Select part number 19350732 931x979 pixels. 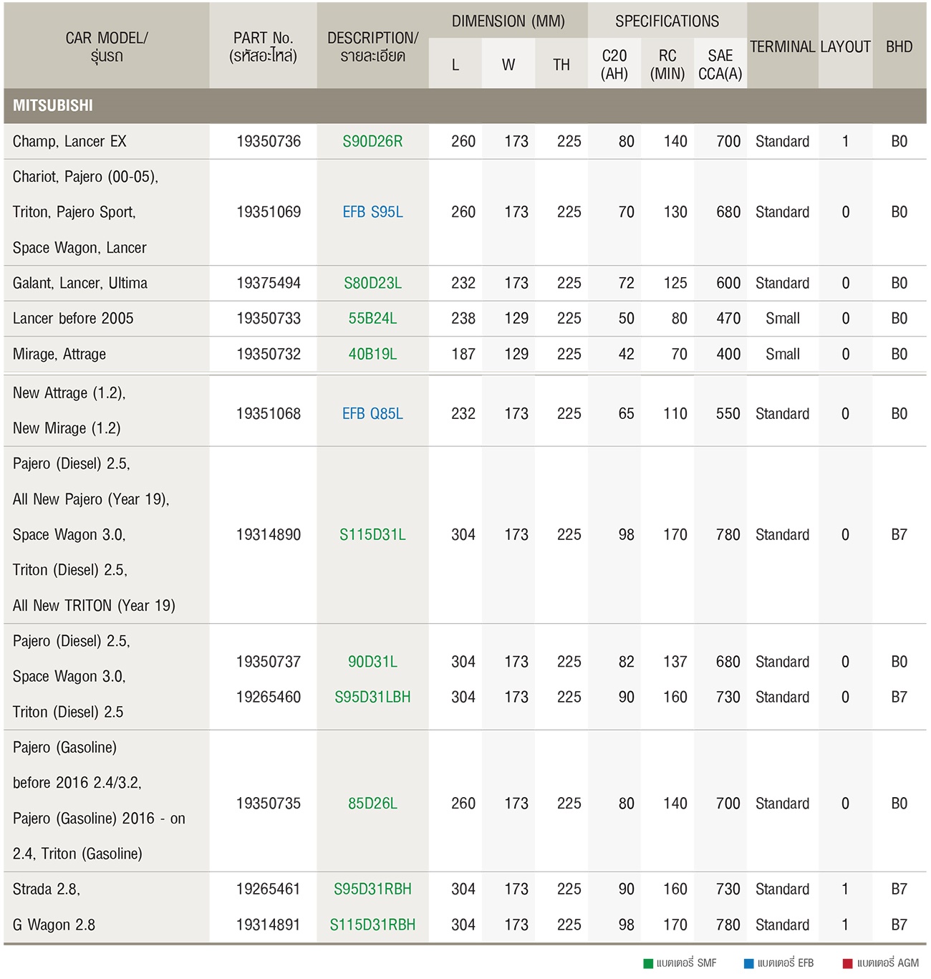coord(269,354)
